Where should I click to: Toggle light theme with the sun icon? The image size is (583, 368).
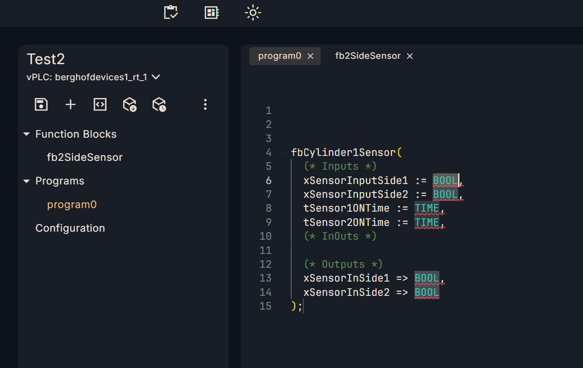pyautogui.click(x=253, y=12)
